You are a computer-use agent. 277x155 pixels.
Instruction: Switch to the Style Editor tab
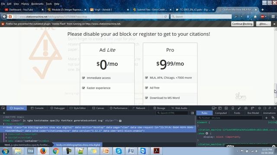(x=78, y=108)
